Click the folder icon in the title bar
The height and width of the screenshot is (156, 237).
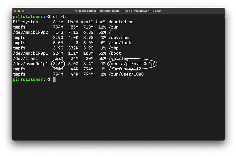click(76, 11)
